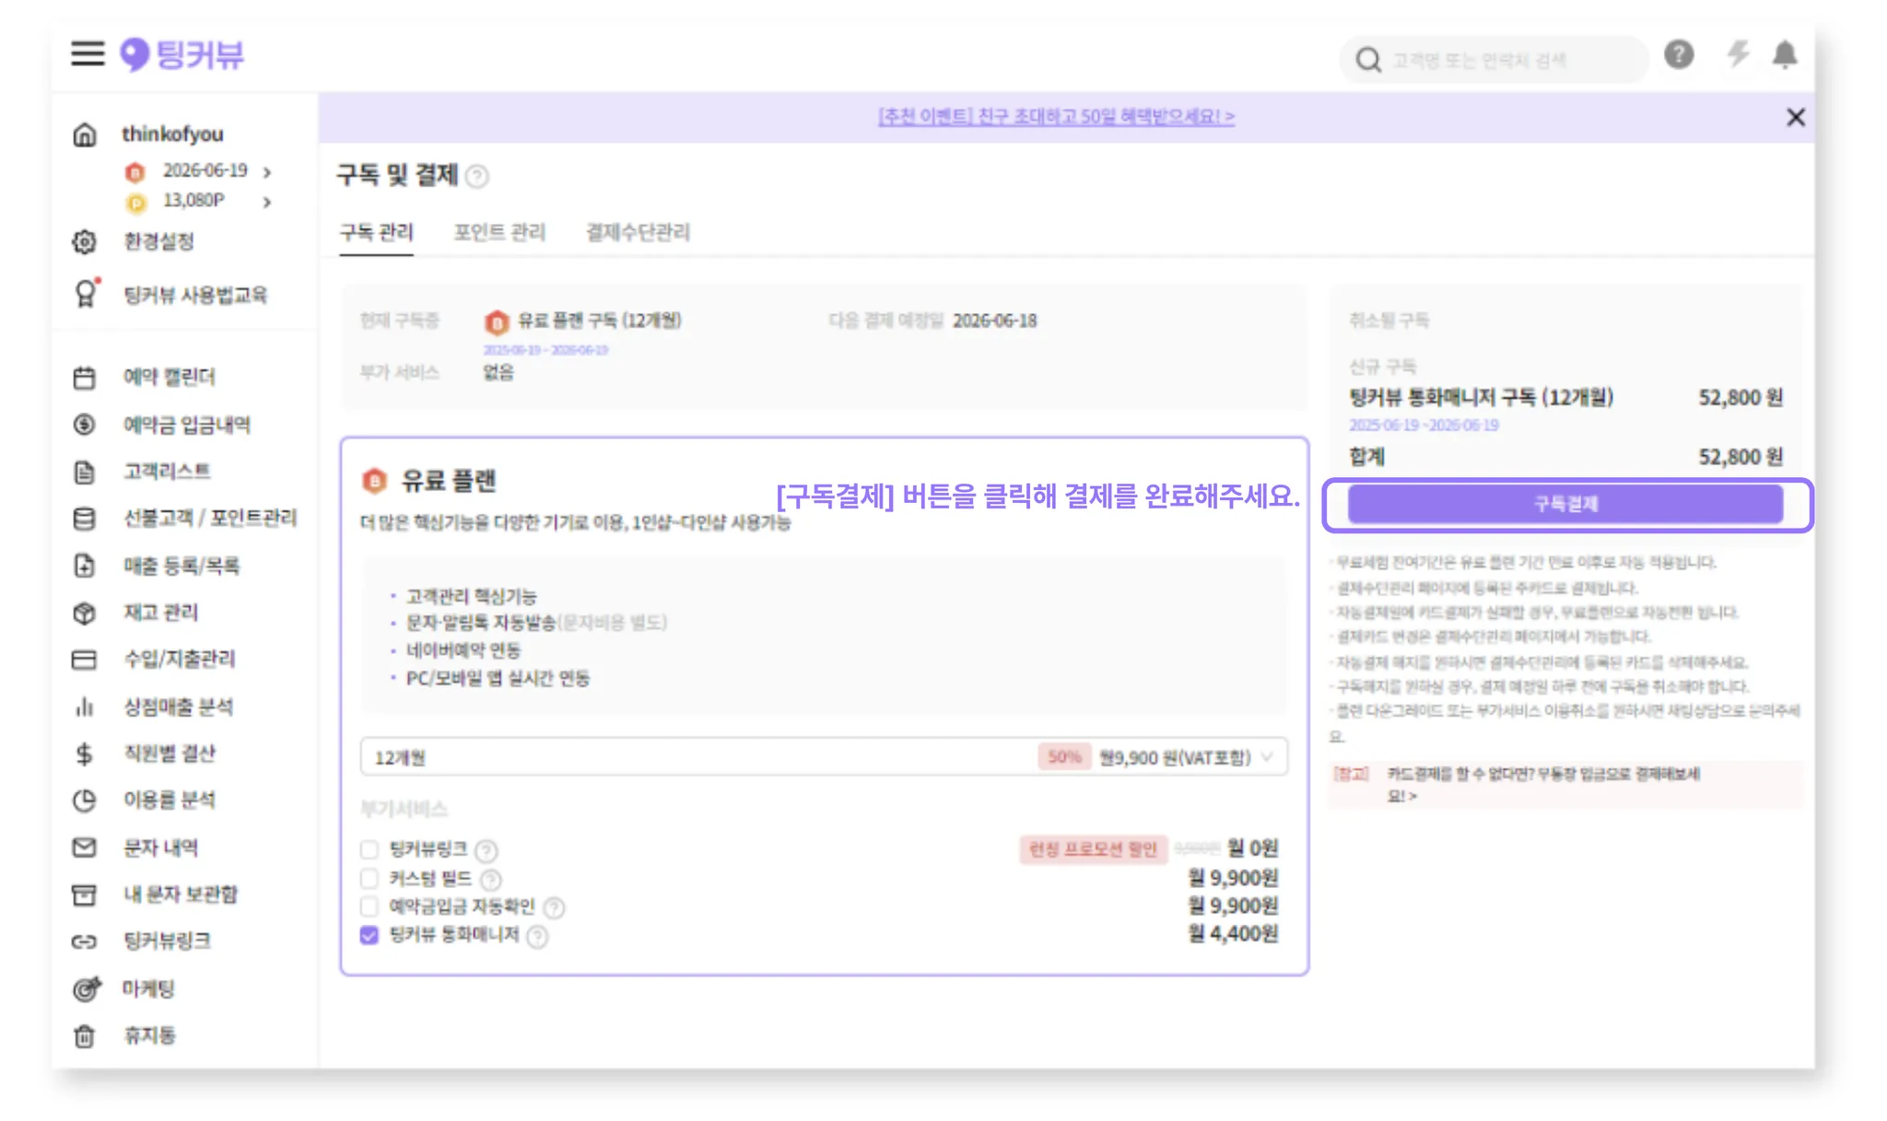Open 예약 캘린더 calendar icon
Screen dimensions: 1887x1121
84,378
